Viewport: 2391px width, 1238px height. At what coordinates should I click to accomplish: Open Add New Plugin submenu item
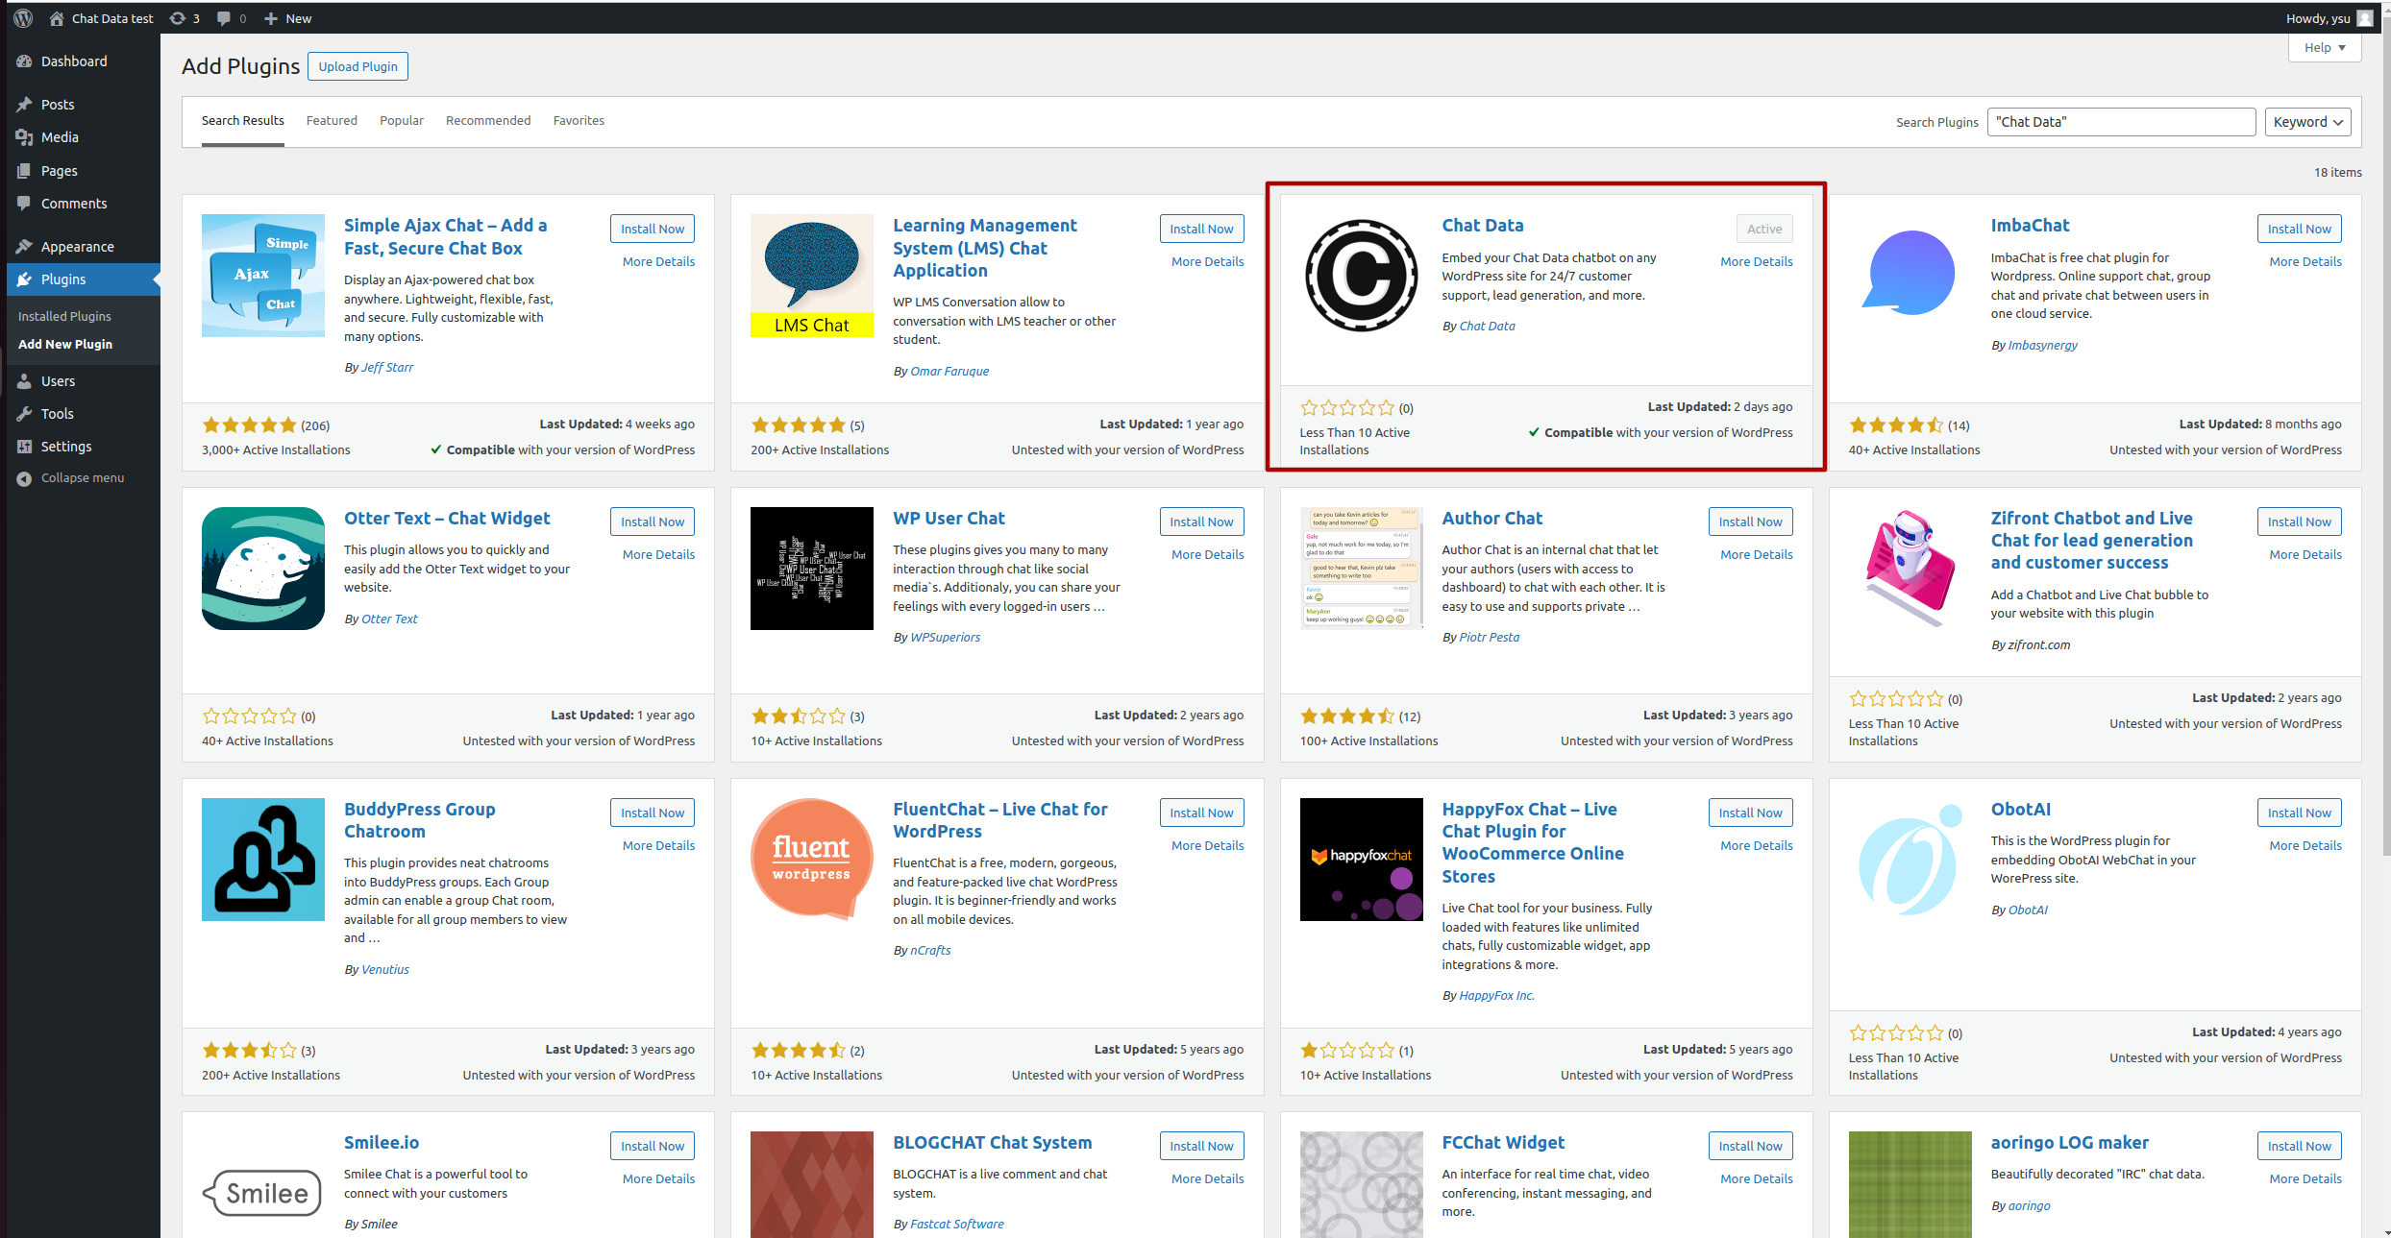point(65,344)
